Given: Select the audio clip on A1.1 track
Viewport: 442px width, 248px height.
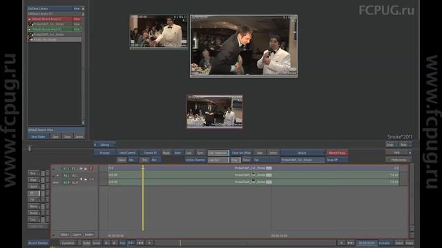Looking at the screenshot, I should click(x=253, y=175).
